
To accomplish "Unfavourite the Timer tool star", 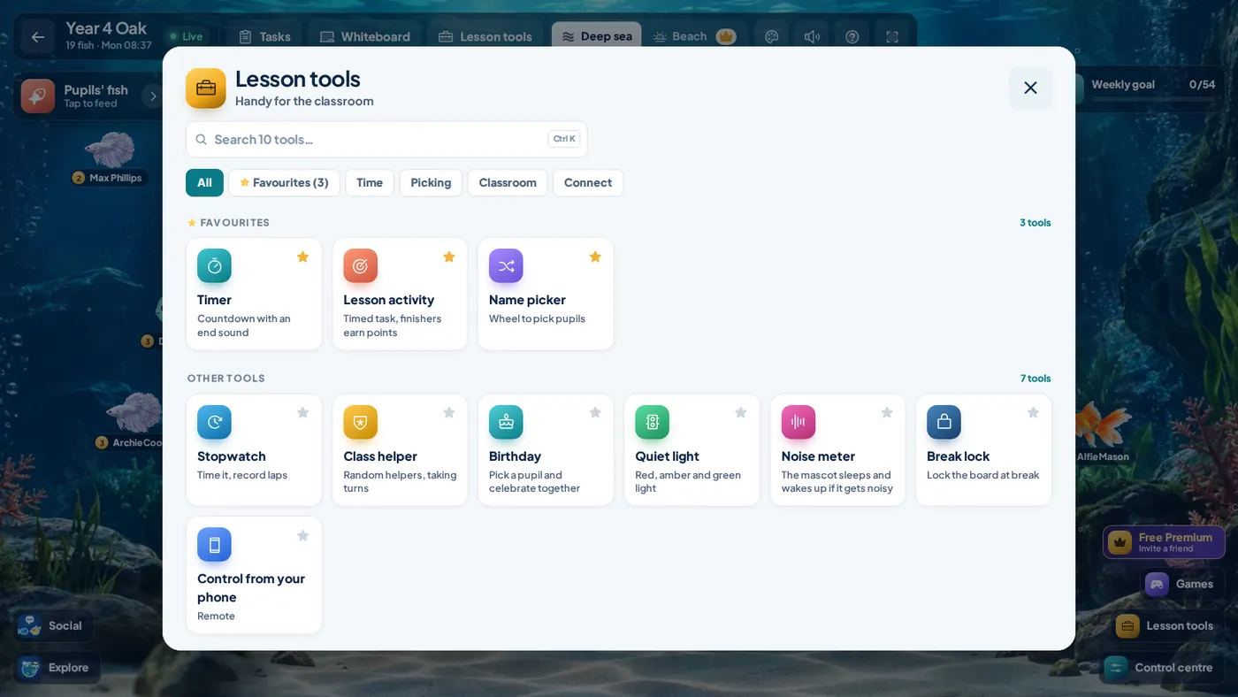I will 302,257.
